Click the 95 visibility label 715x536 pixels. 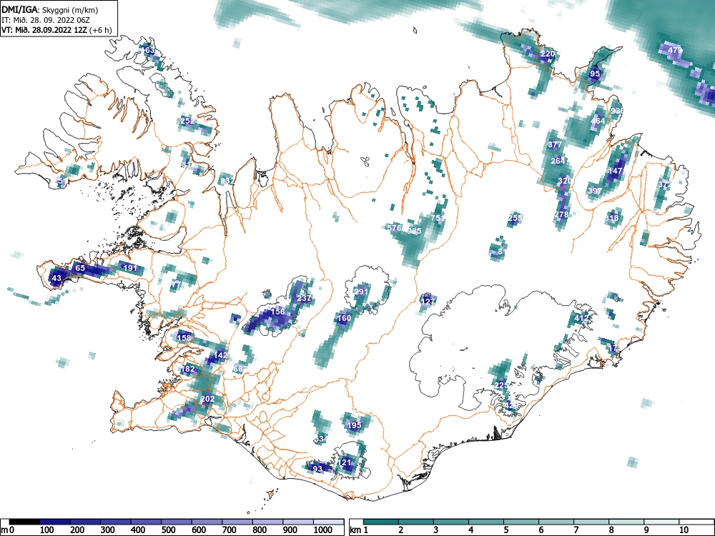pyautogui.click(x=595, y=74)
